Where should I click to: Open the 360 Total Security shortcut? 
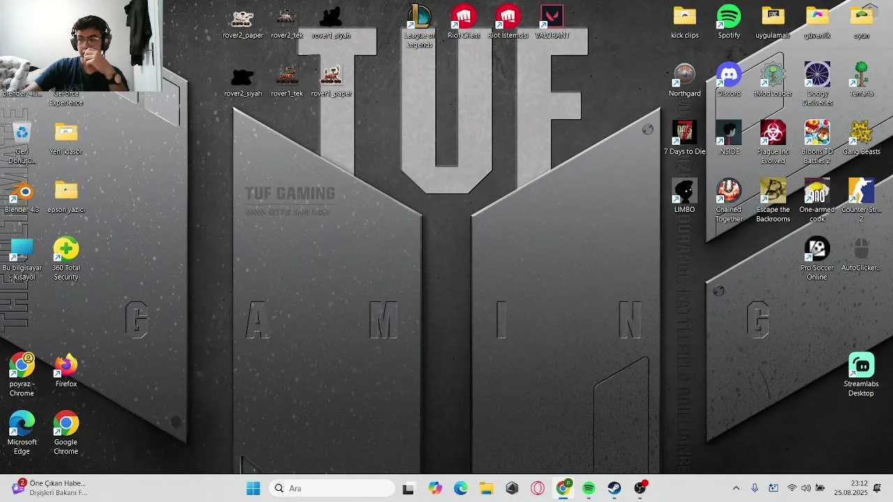coord(66,259)
